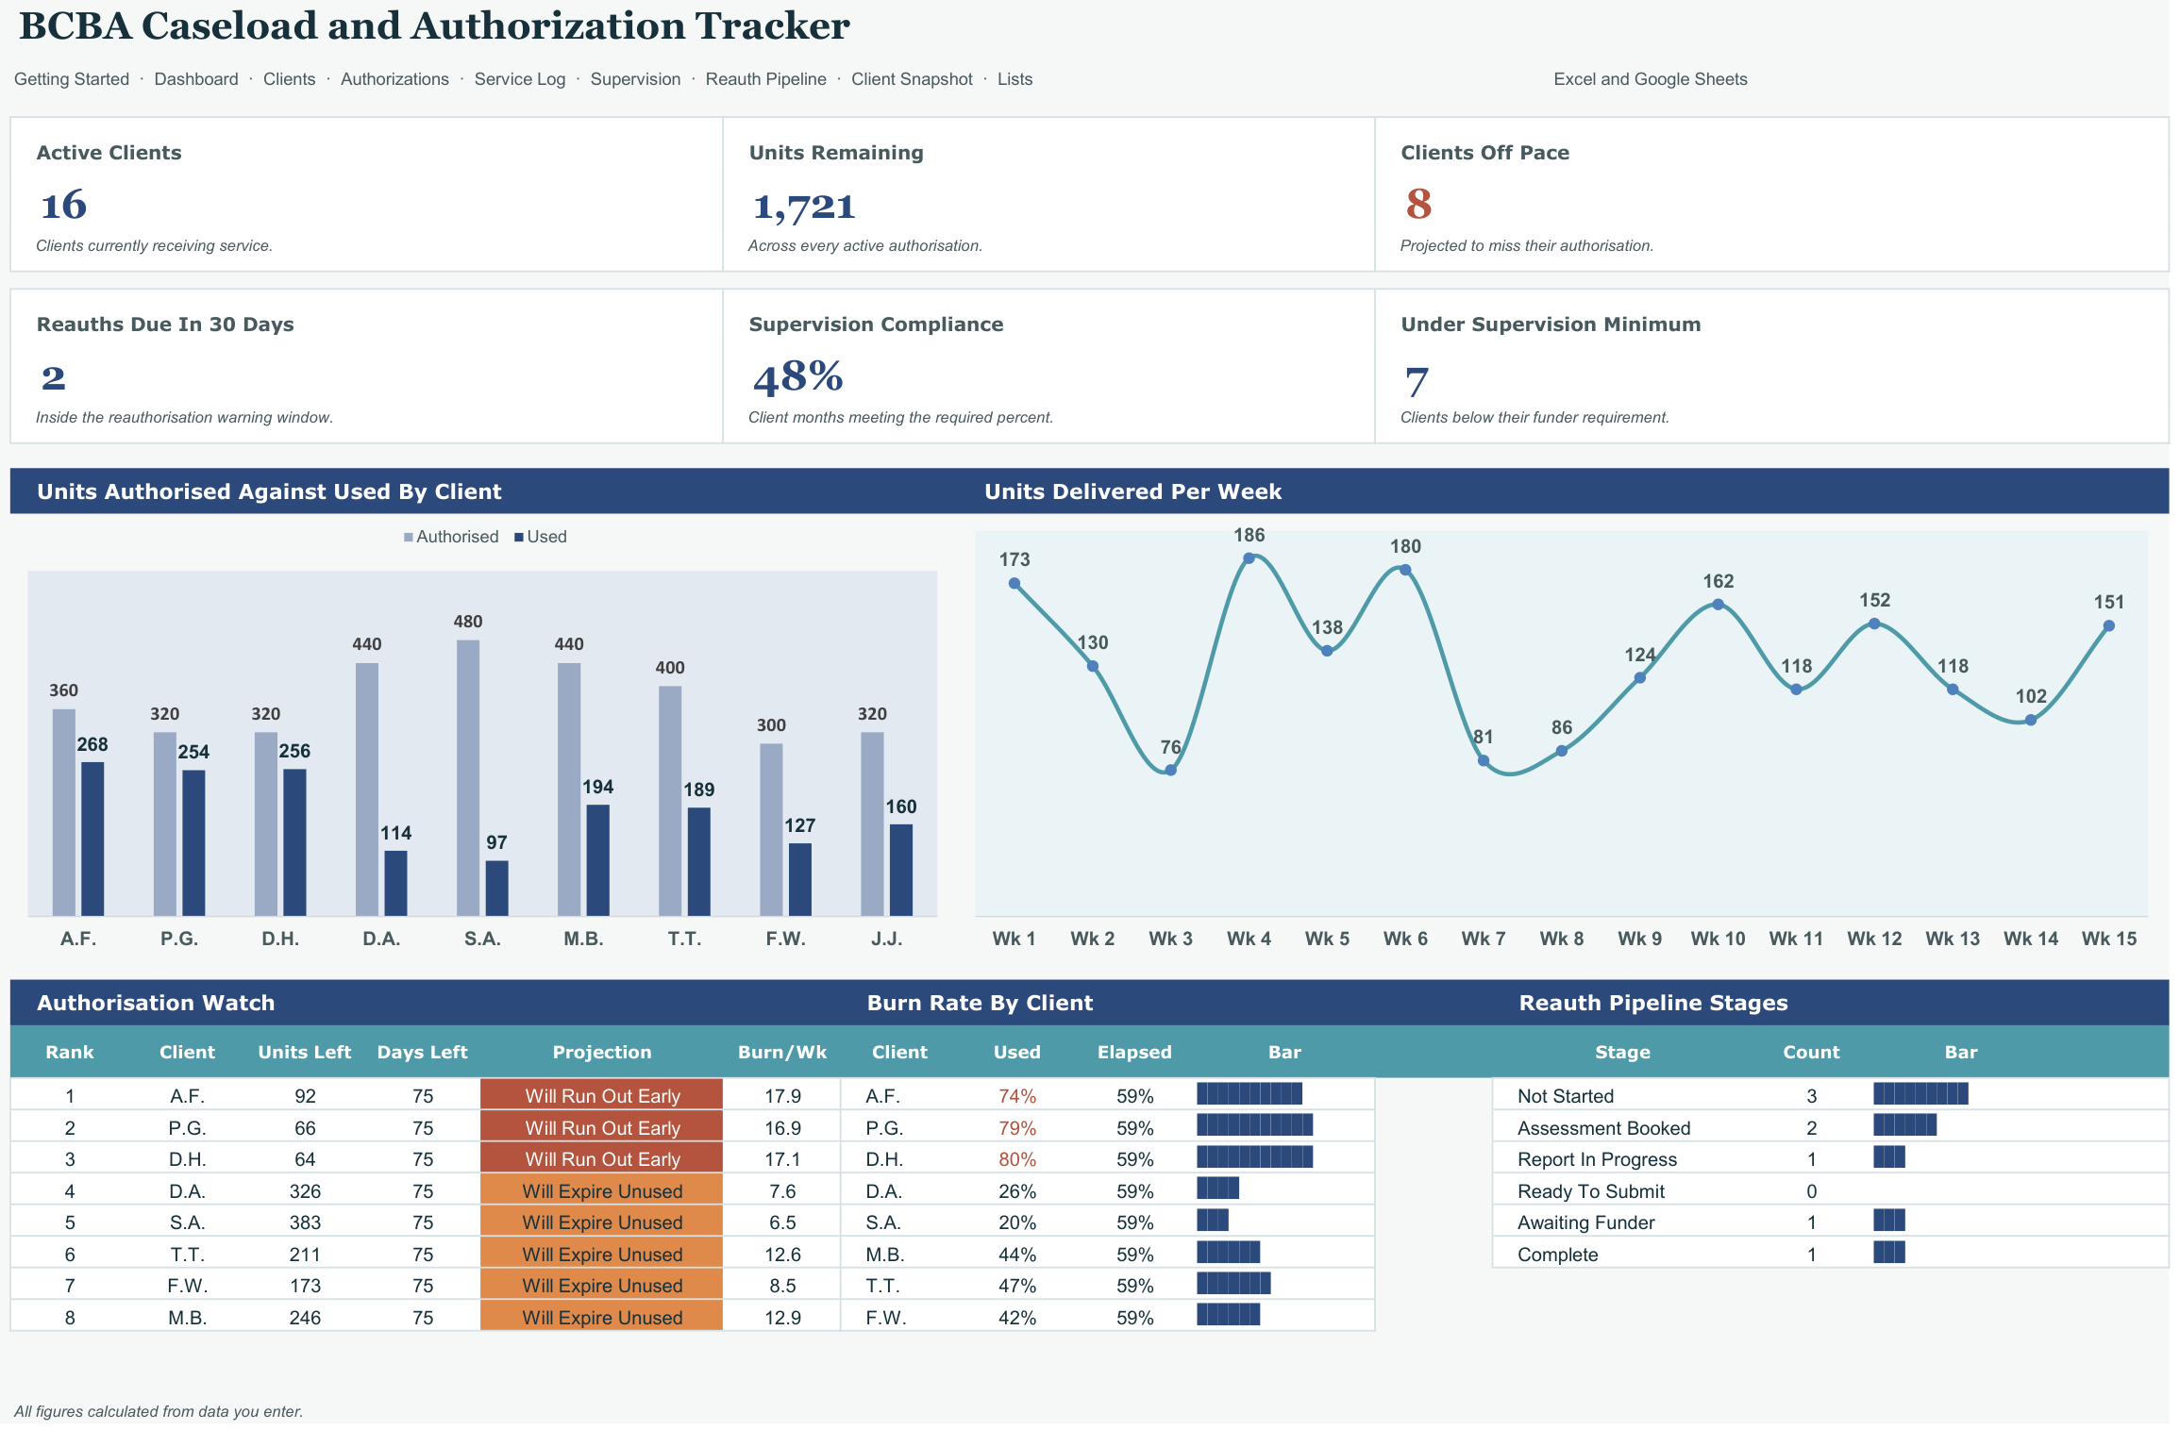This screenshot has width=2180, height=1430.
Task: Select the Not Started stage row
Action: [1830, 1095]
